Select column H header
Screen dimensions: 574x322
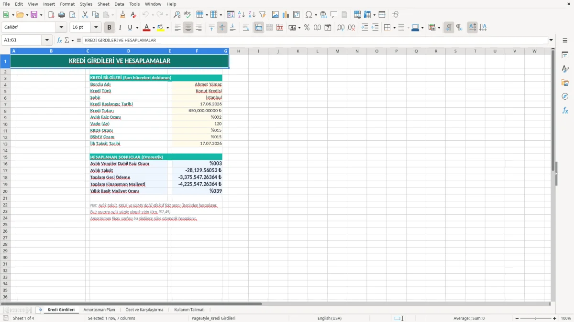tap(238, 51)
